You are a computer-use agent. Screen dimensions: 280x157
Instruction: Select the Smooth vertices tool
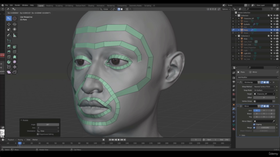pos(14,62)
